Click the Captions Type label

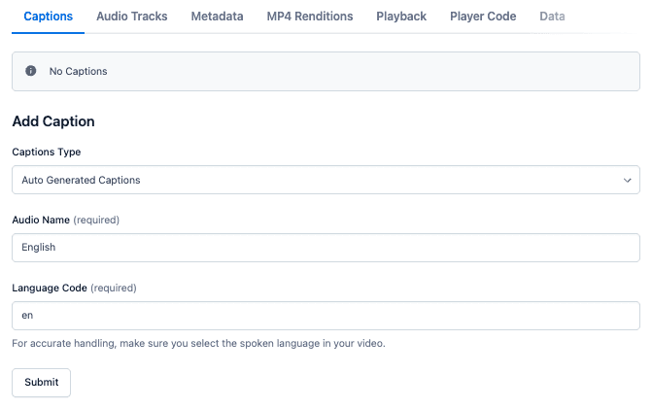(x=47, y=152)
